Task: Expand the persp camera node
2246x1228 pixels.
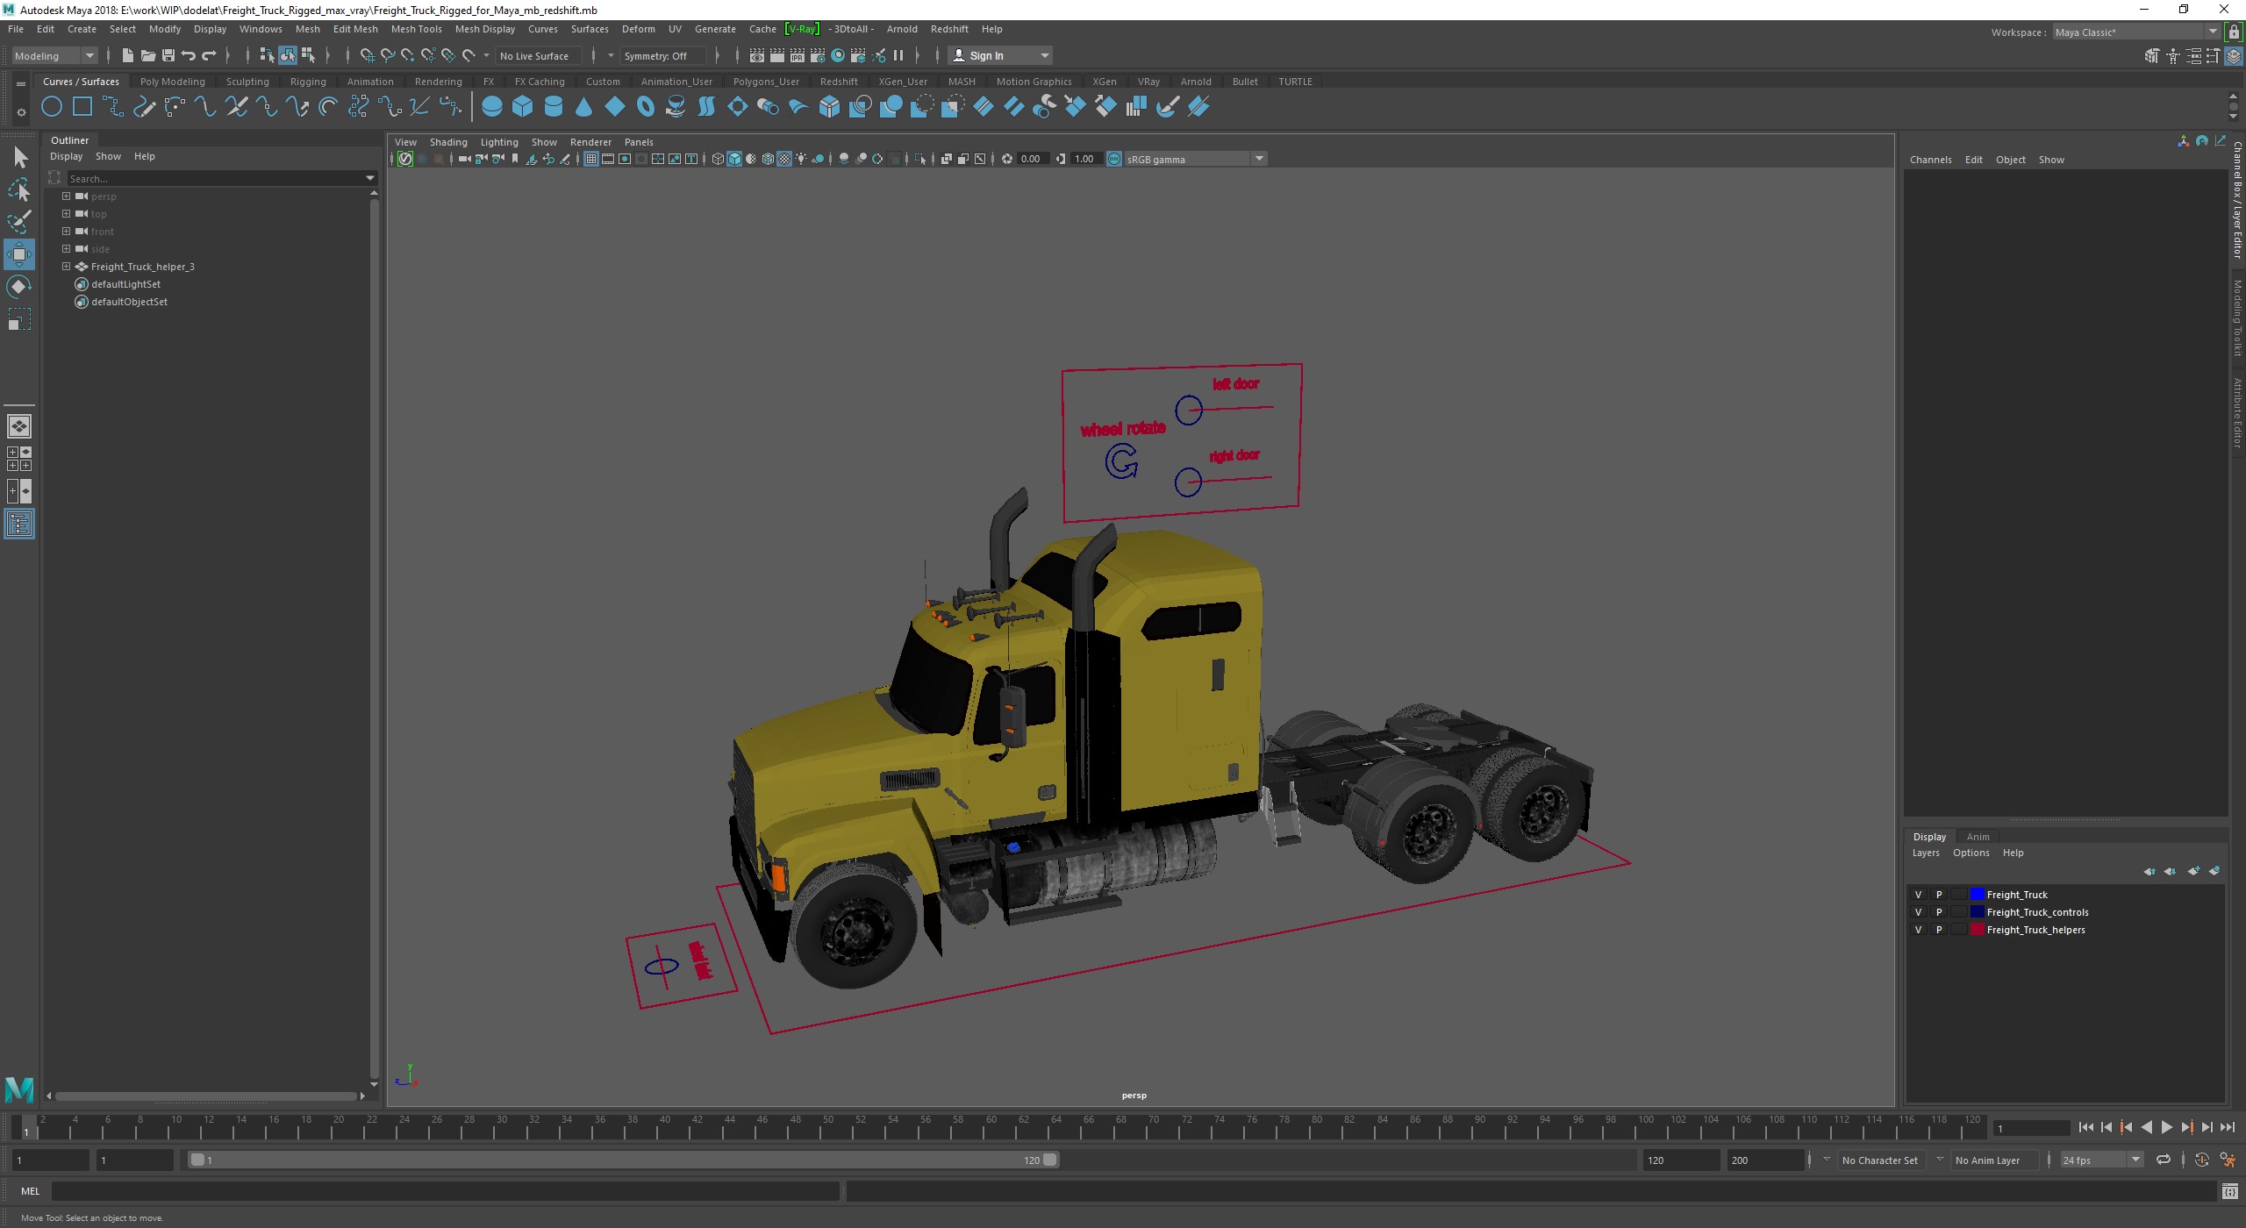Action: [66, 196]
